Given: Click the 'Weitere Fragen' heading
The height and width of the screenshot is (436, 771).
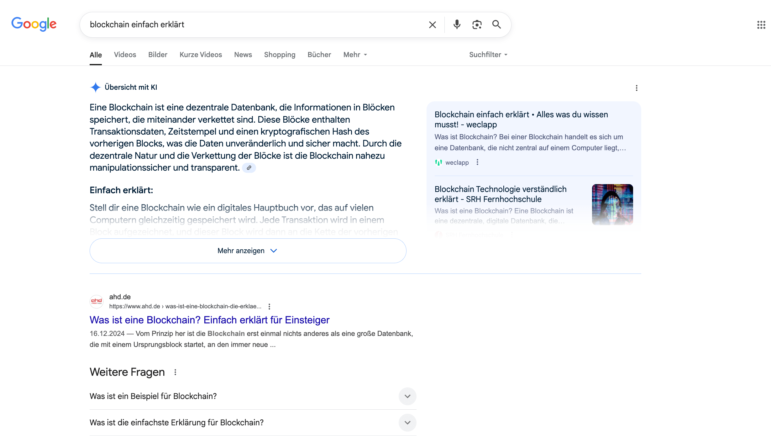Looking at the screenshot, I should tap(127, 372).
